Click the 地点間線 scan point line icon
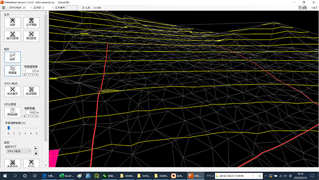 point(31,91)
